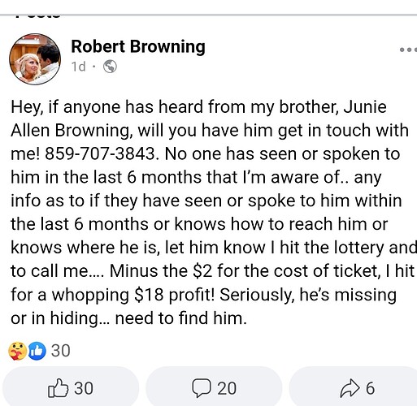
Task: Click the share count 6
Action: point(370,388)
